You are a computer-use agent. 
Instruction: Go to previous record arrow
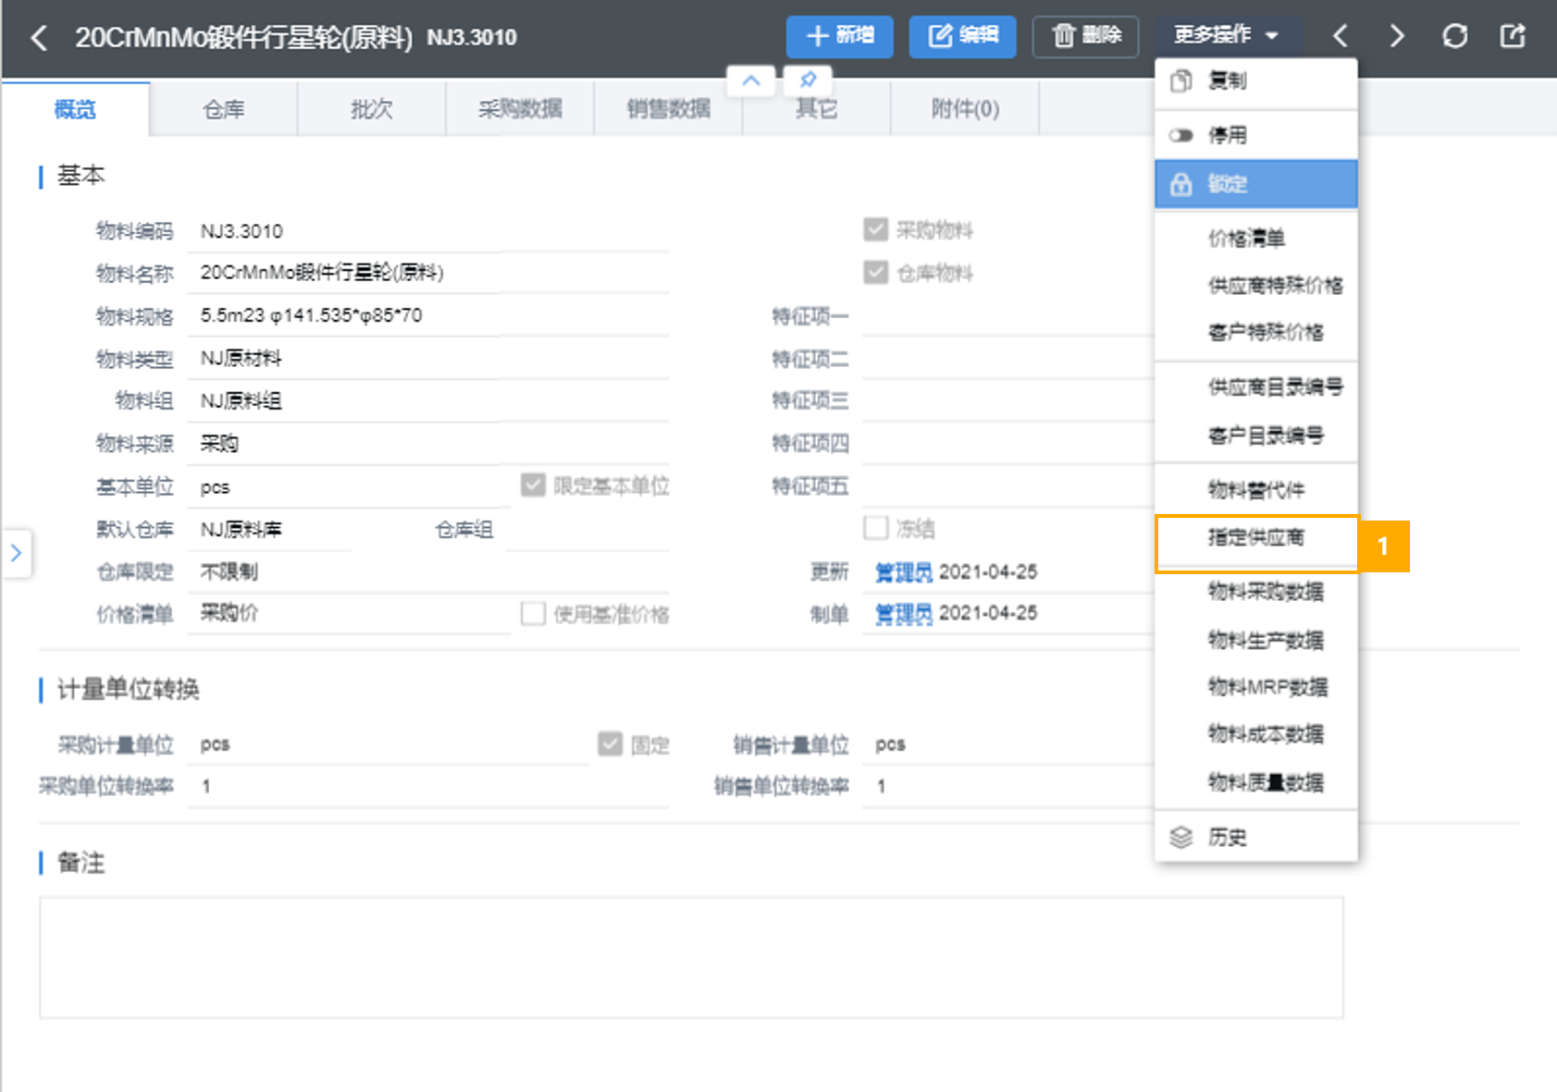coord(1340,36)
